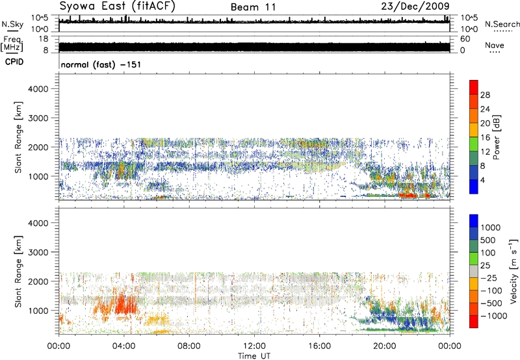The width and height of the screenshot is (520, 360).
Task: Click the 'Slant Range [km]' label of velocity panel
Action: pyautogui.click(x=18, y=271)
